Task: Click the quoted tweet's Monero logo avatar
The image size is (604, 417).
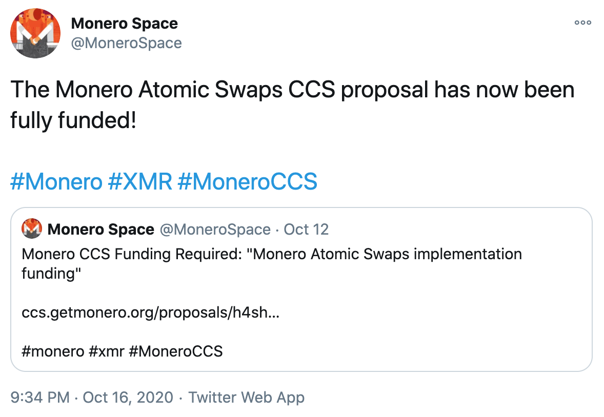Action: (x=31, y=229)
